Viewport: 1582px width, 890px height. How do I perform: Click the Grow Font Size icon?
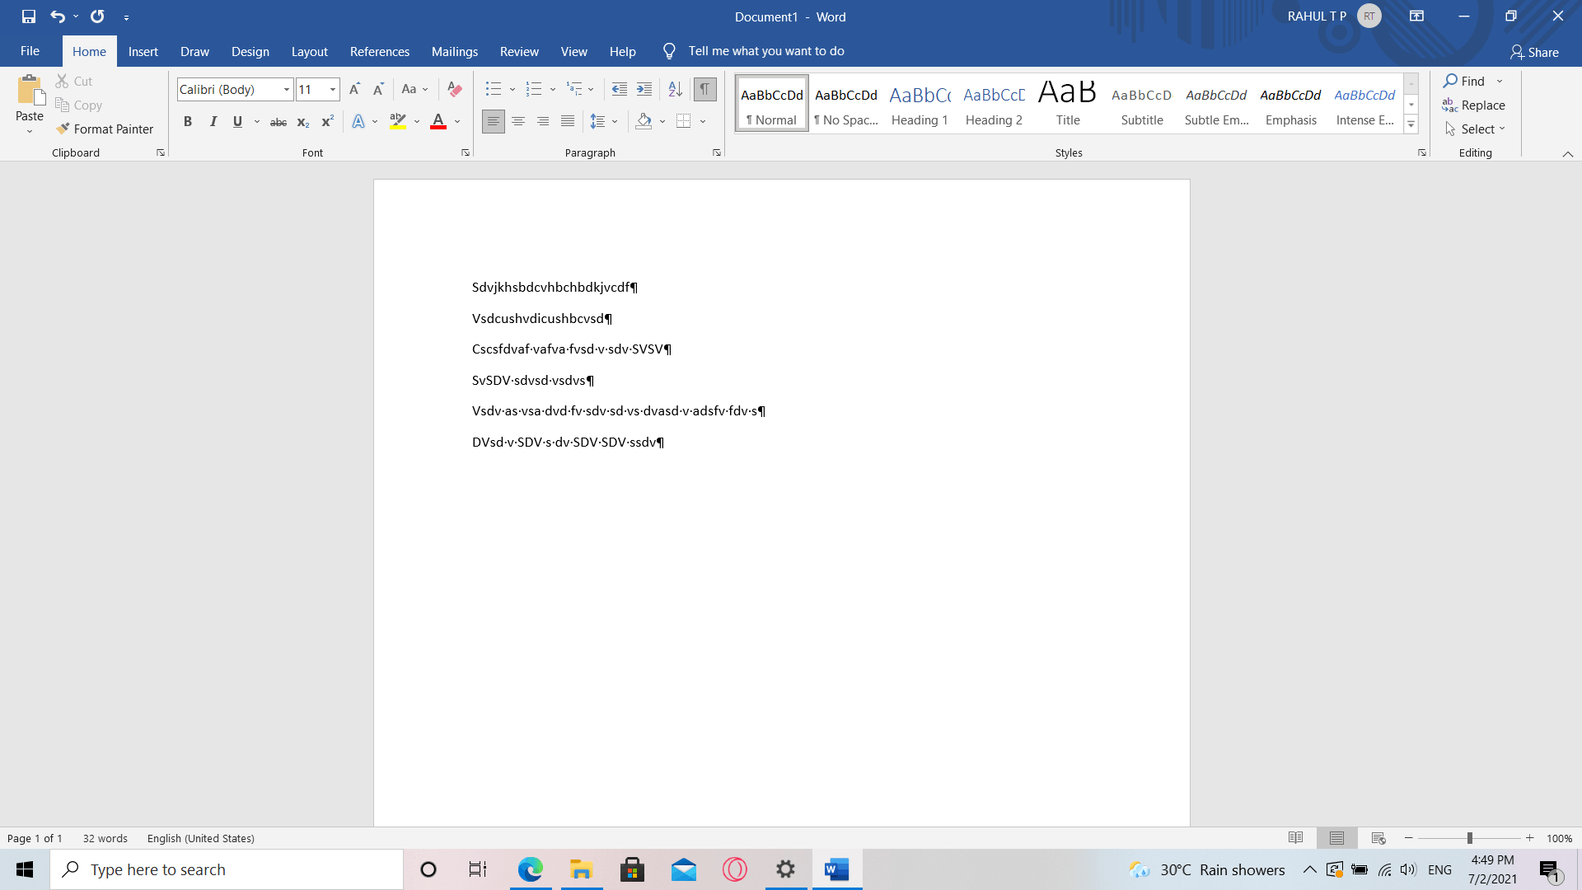[354, 89]
